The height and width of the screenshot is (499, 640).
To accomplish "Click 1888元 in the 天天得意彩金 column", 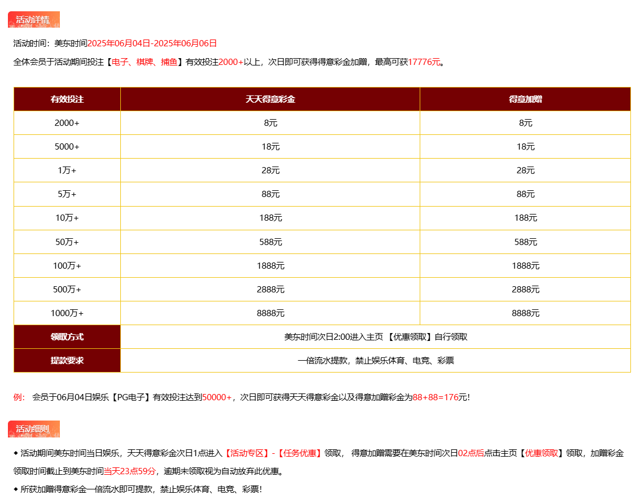I will 270,266.
